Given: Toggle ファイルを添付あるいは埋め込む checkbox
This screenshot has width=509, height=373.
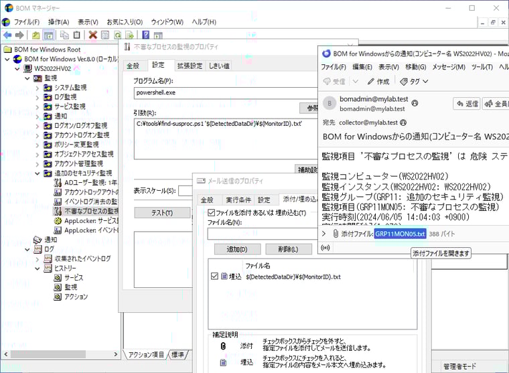Looking at the screenshot, I should (x=212, y=213).
